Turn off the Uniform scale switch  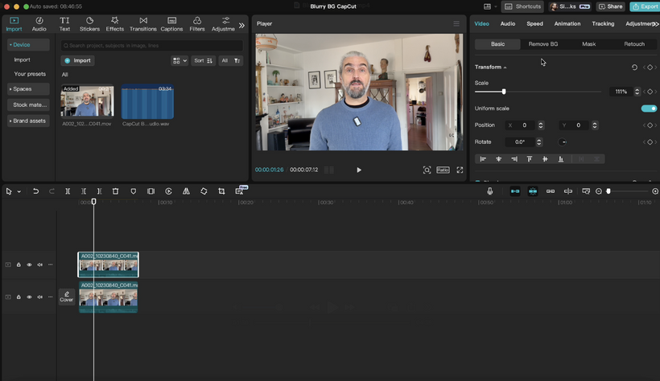pyautogui.click(x=648, y=109)
